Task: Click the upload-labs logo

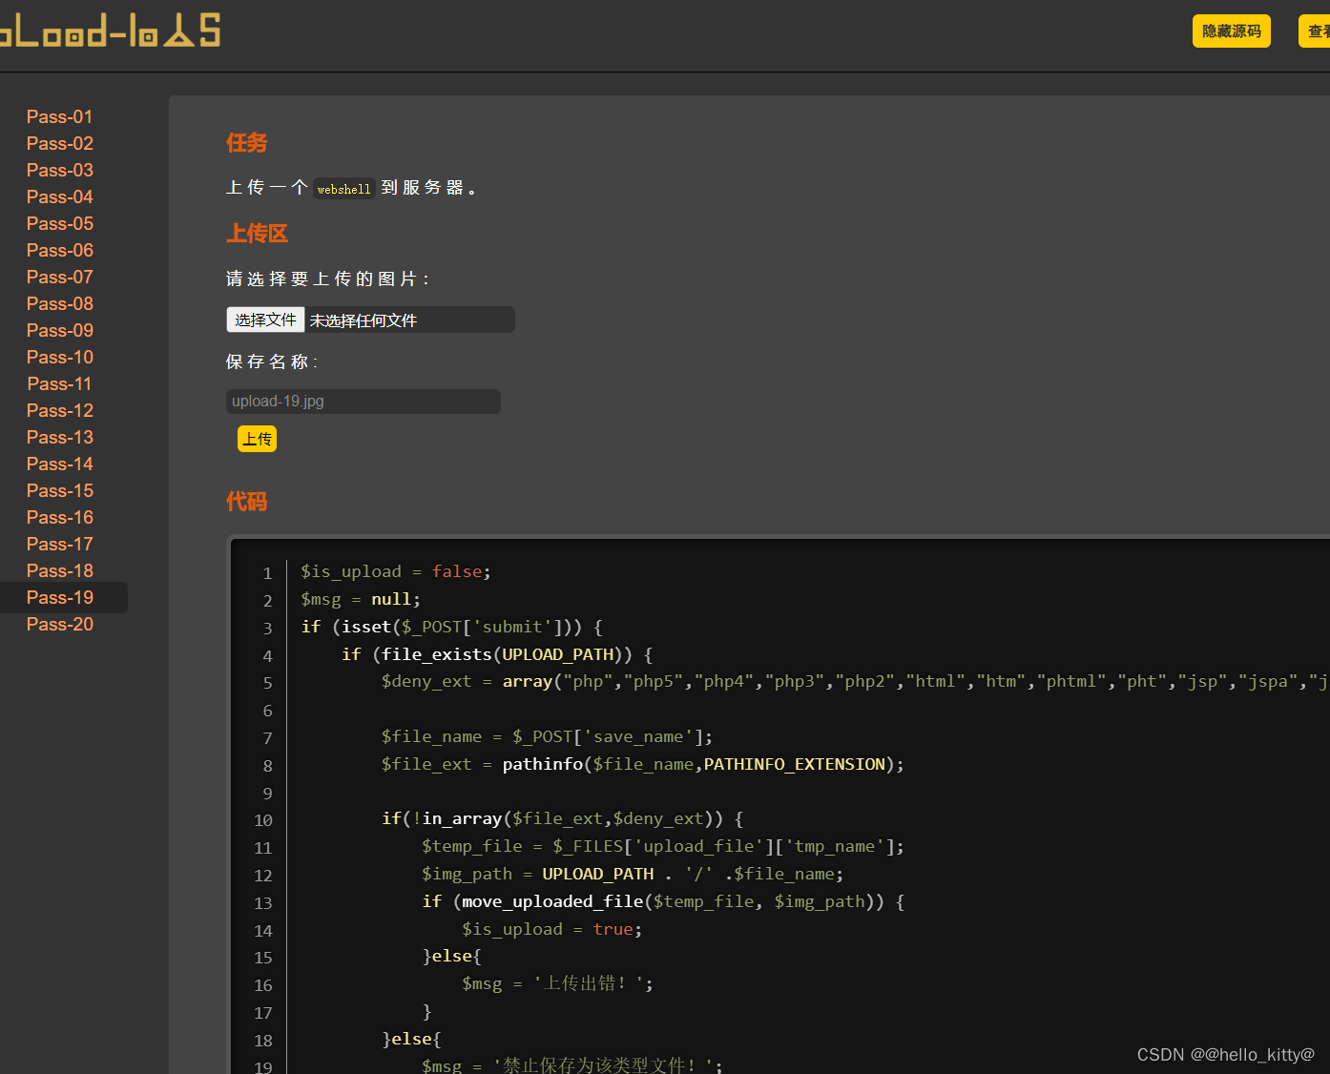Action: click(110, 31)
